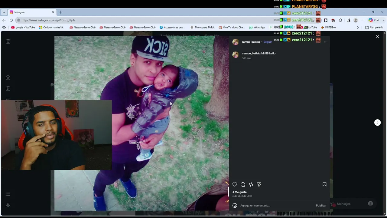Repost using the circular arrows icon

(251, 184)
